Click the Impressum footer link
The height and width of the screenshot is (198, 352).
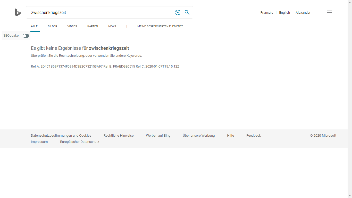click(39, 142)
